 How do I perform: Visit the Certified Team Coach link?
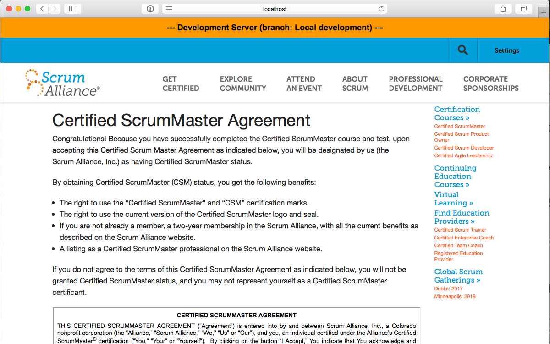coord(459,245)
